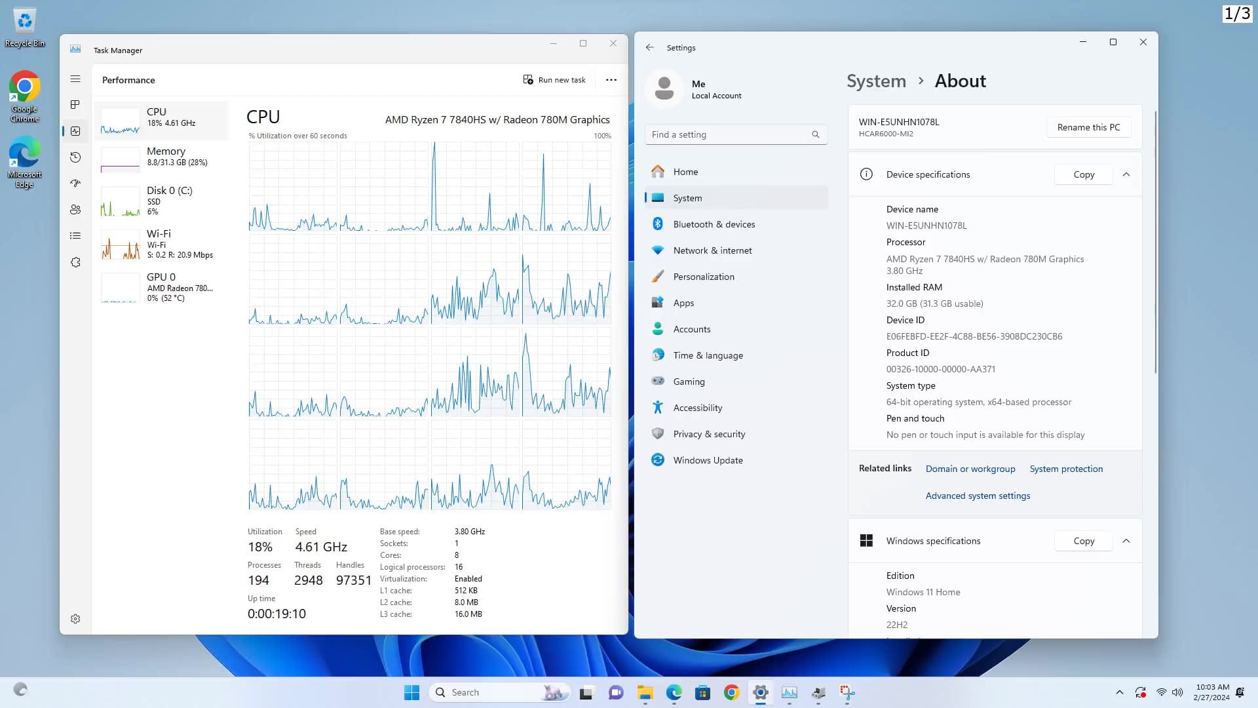Click the search magnifier in Find a setting
This screenshot has height=708, width=1258.
[816, 134]
